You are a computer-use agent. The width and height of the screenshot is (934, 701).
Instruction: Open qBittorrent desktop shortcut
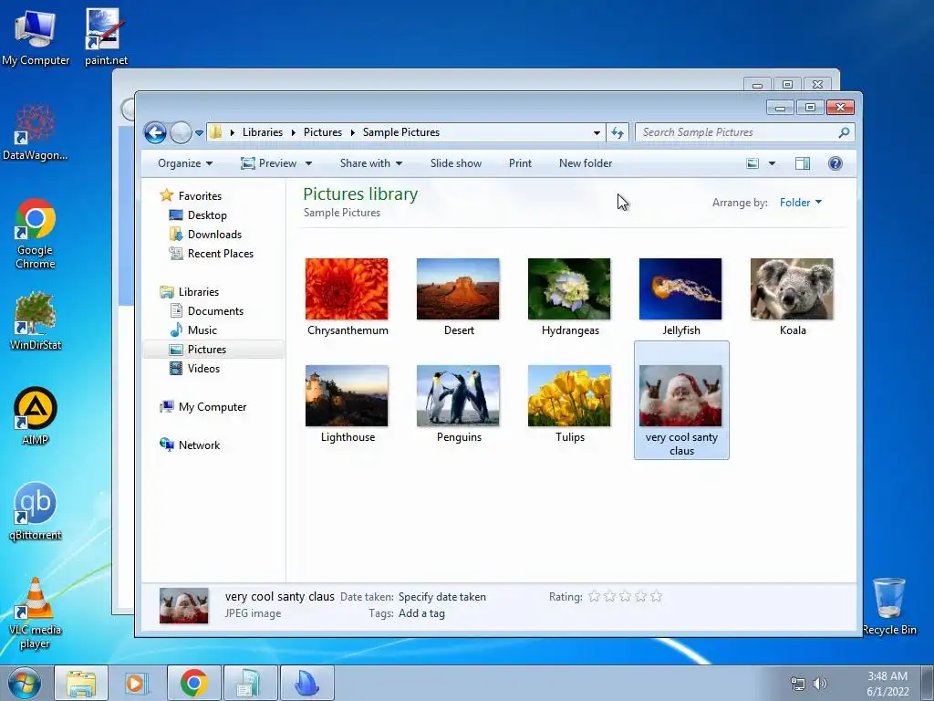(x=36, y=511)
